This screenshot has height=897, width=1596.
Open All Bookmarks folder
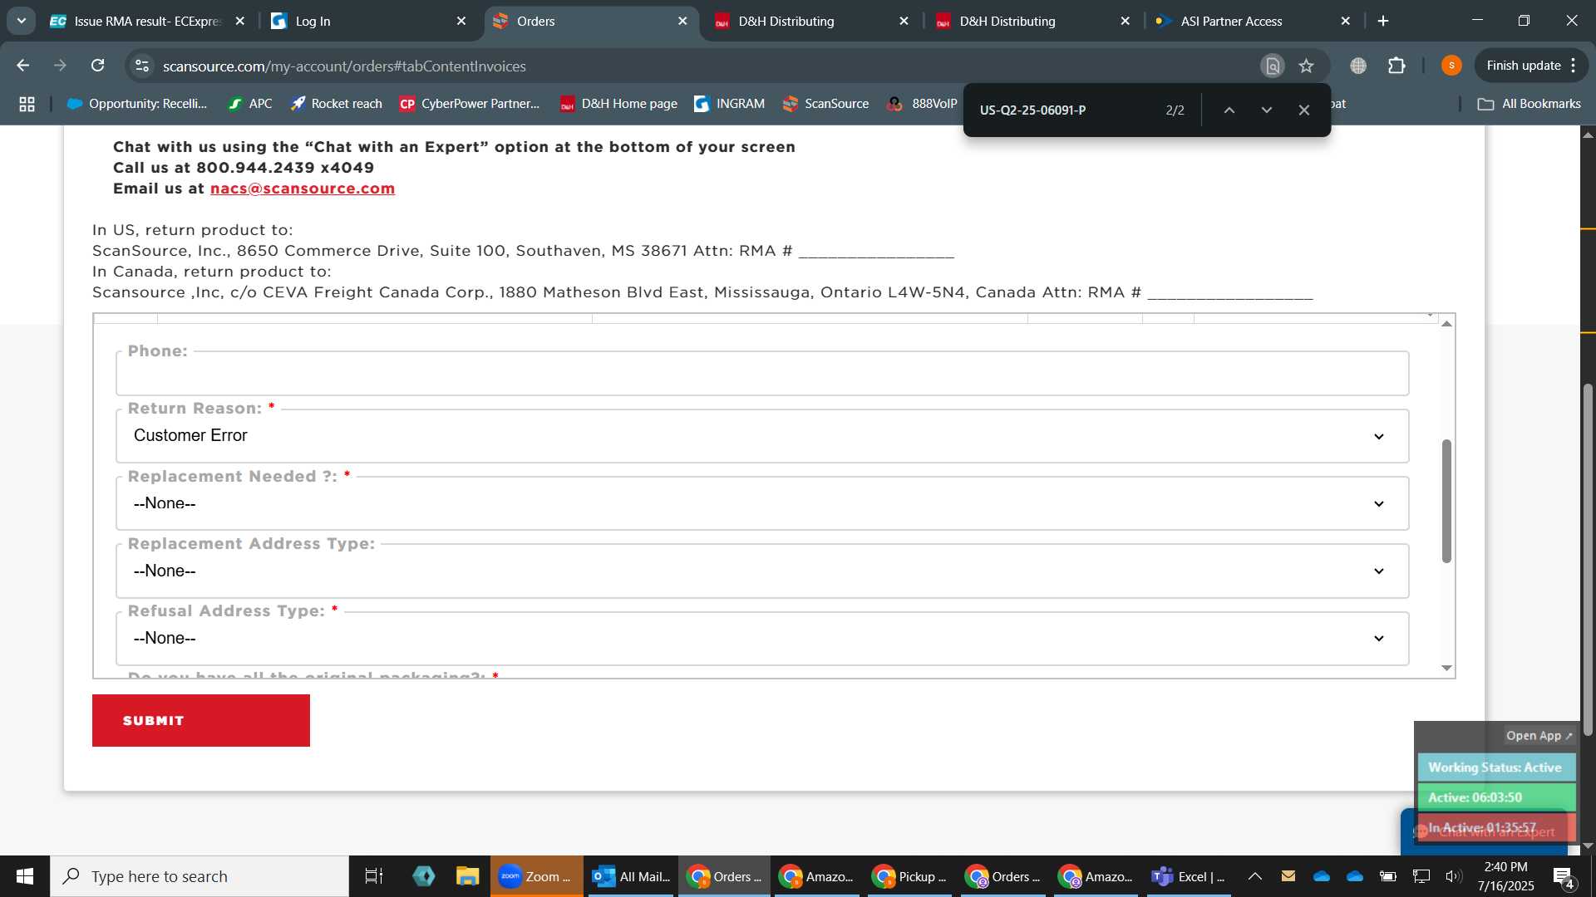click(1529, 104)
